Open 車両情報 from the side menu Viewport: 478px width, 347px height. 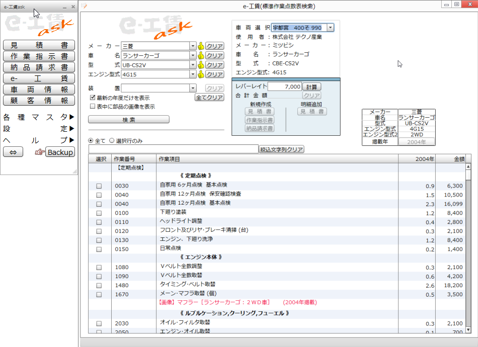39,89
